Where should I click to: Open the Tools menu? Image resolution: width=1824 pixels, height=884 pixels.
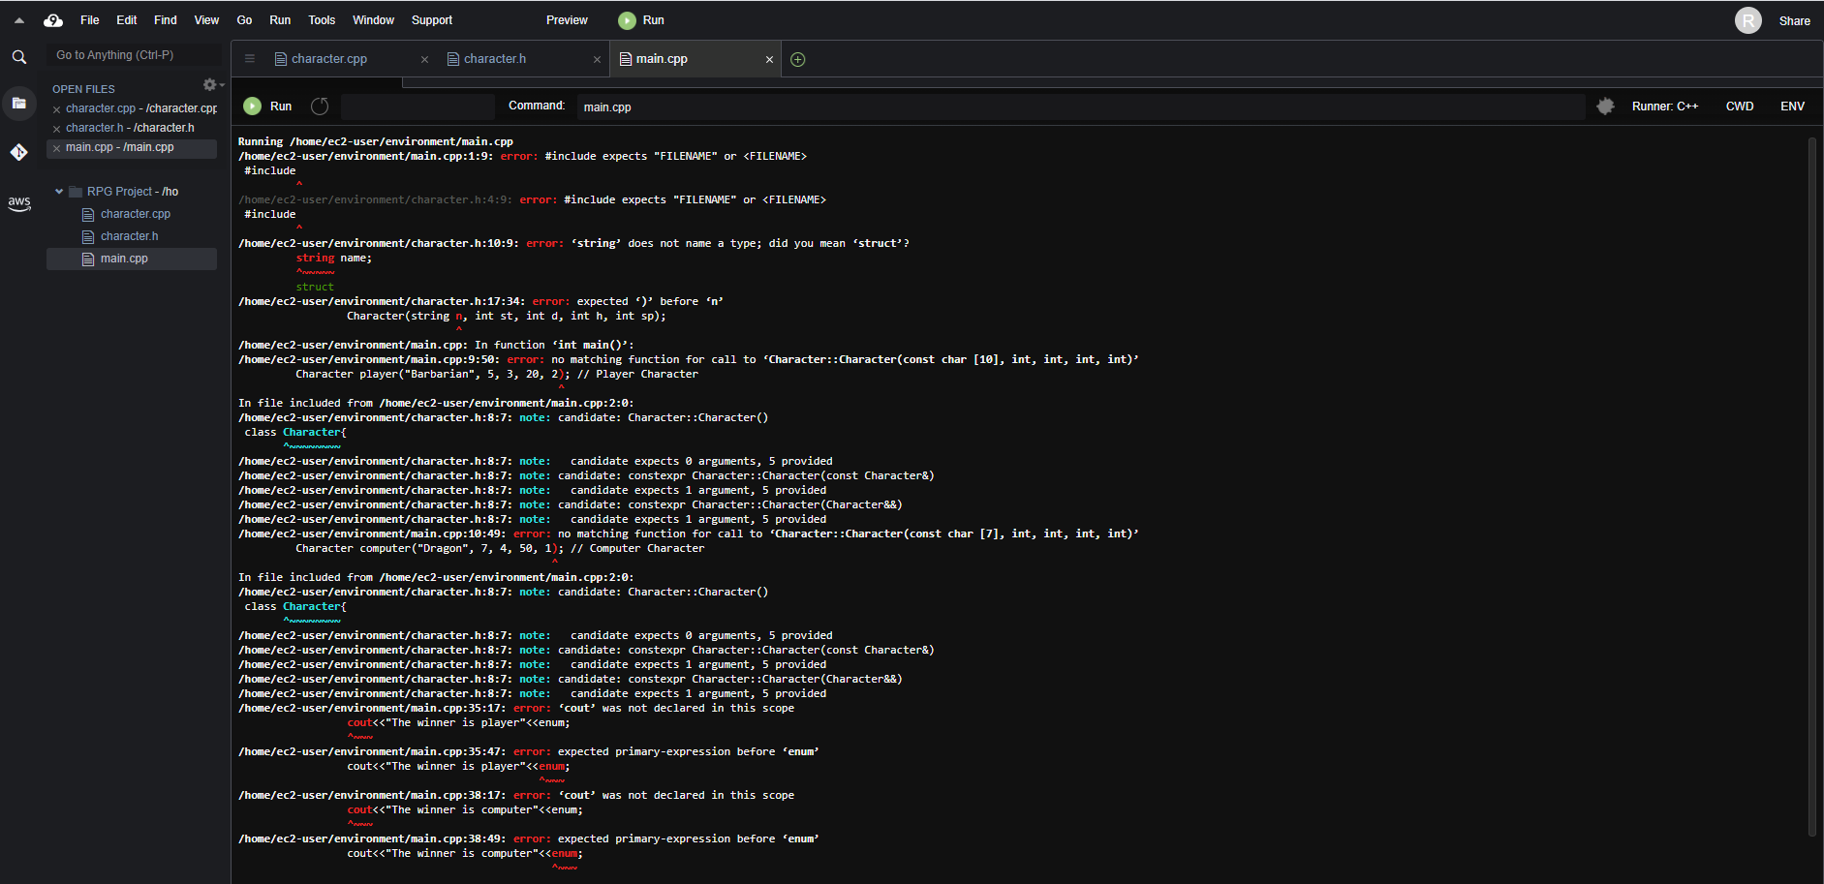[x=321, y=19]
